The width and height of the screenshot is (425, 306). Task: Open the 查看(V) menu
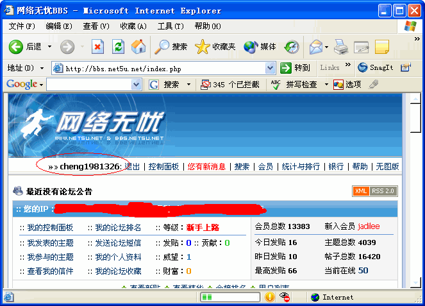[x=96, y=26]
